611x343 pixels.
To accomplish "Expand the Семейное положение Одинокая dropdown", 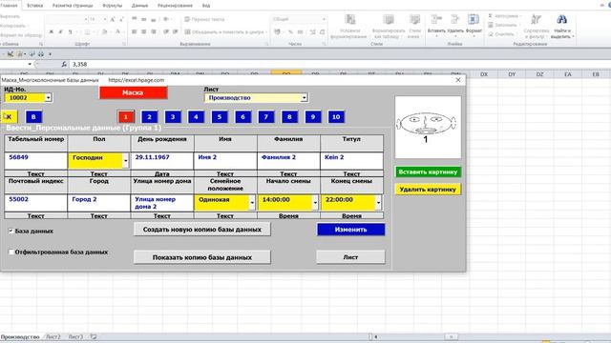I will pos(252,203).
